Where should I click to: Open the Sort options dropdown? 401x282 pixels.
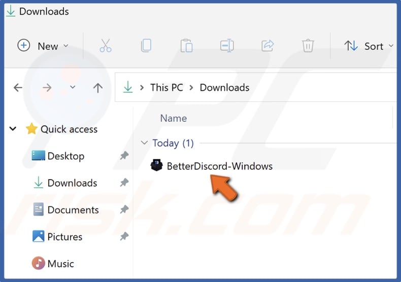tap(369, 46)
